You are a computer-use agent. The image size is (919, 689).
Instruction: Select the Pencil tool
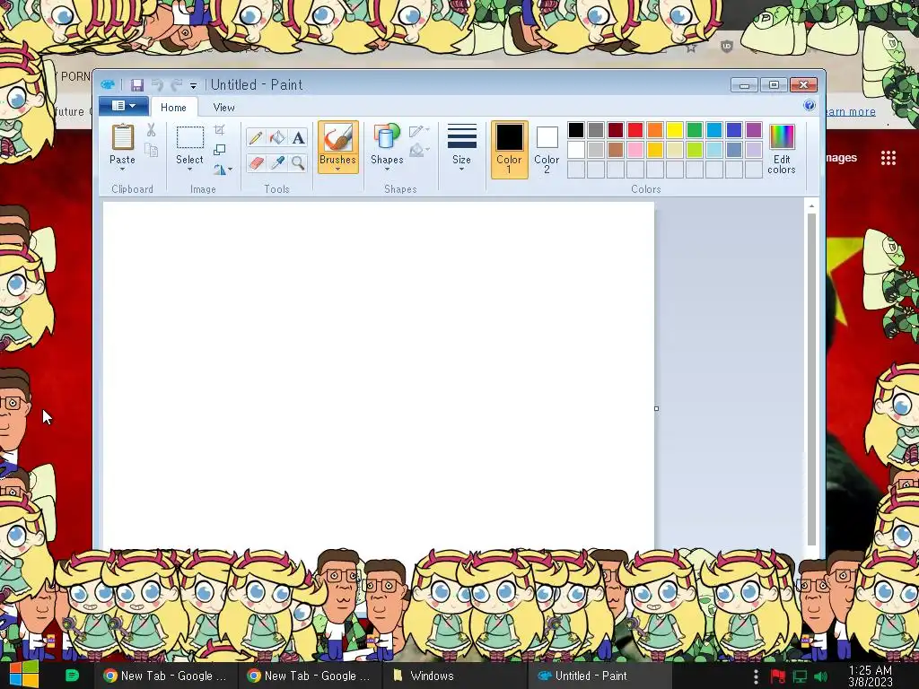pos(256,137)
